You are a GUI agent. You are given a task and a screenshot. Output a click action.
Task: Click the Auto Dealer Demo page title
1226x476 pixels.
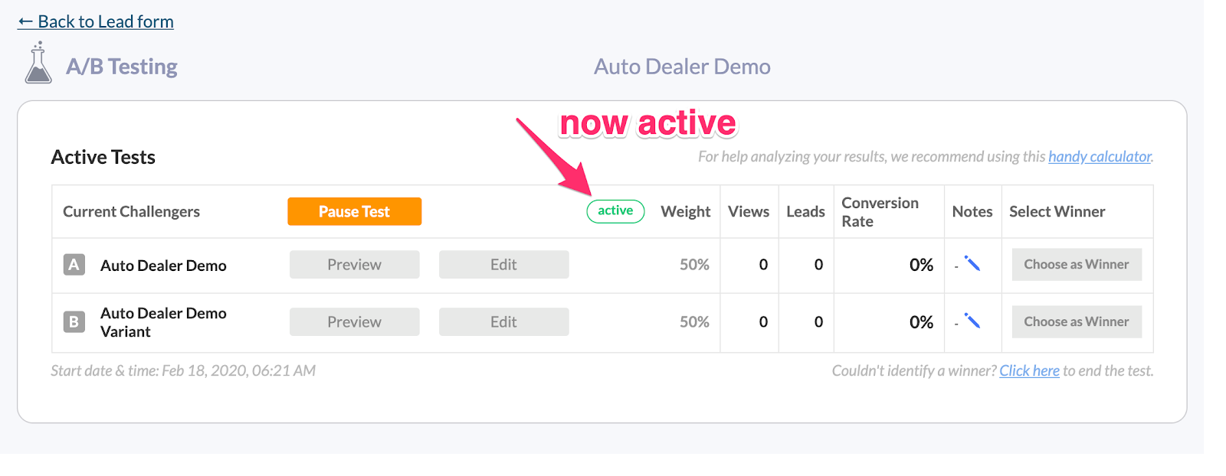682,67
